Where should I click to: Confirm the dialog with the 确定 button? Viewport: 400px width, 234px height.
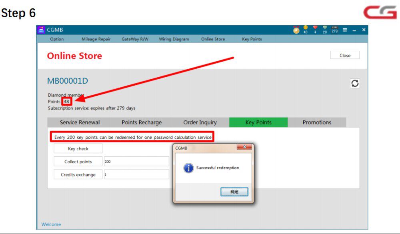pyautogui.click(x=234, y=192)
